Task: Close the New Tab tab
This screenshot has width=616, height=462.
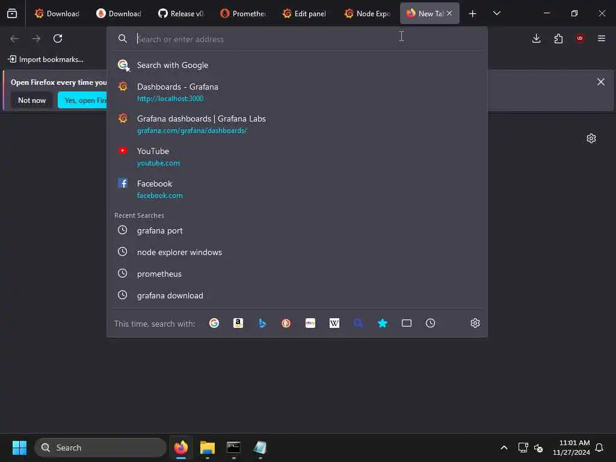Action: (449, 13)
